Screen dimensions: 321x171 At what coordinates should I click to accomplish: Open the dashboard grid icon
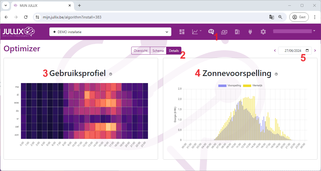(182, 32)
